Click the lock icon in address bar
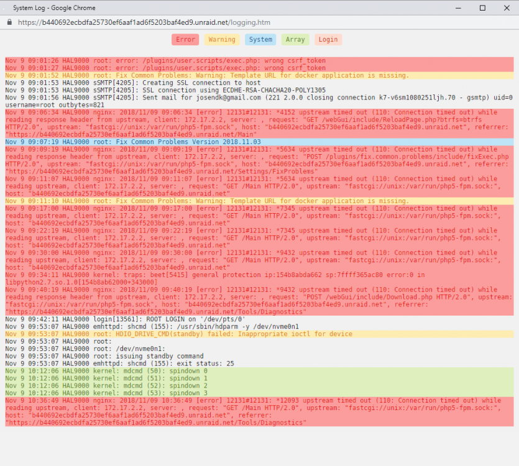 click(x=9, y=22)
